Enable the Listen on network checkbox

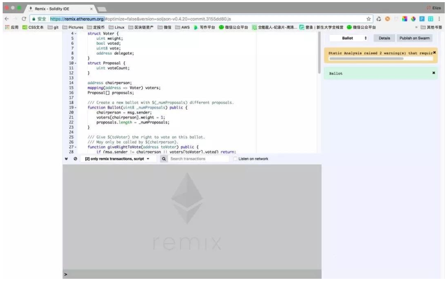click(x=235, y=159)
